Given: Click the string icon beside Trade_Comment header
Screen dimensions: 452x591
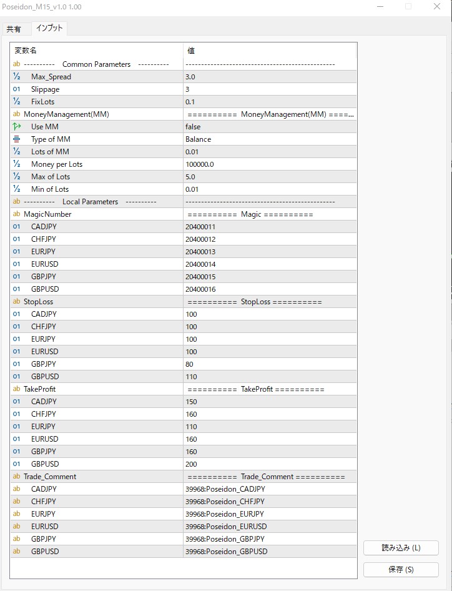Looking at the screenshot, I should [x=17, y=476].
